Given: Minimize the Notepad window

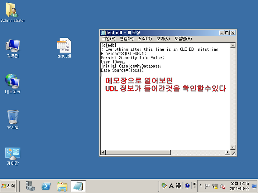Looking at the screenshot, I should coord(222,33).
